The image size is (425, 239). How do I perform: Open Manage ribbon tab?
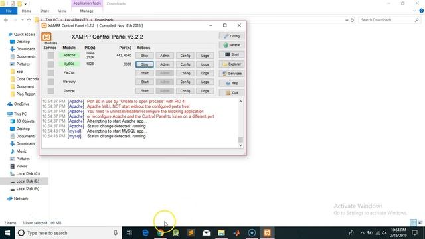click(87, 11)
